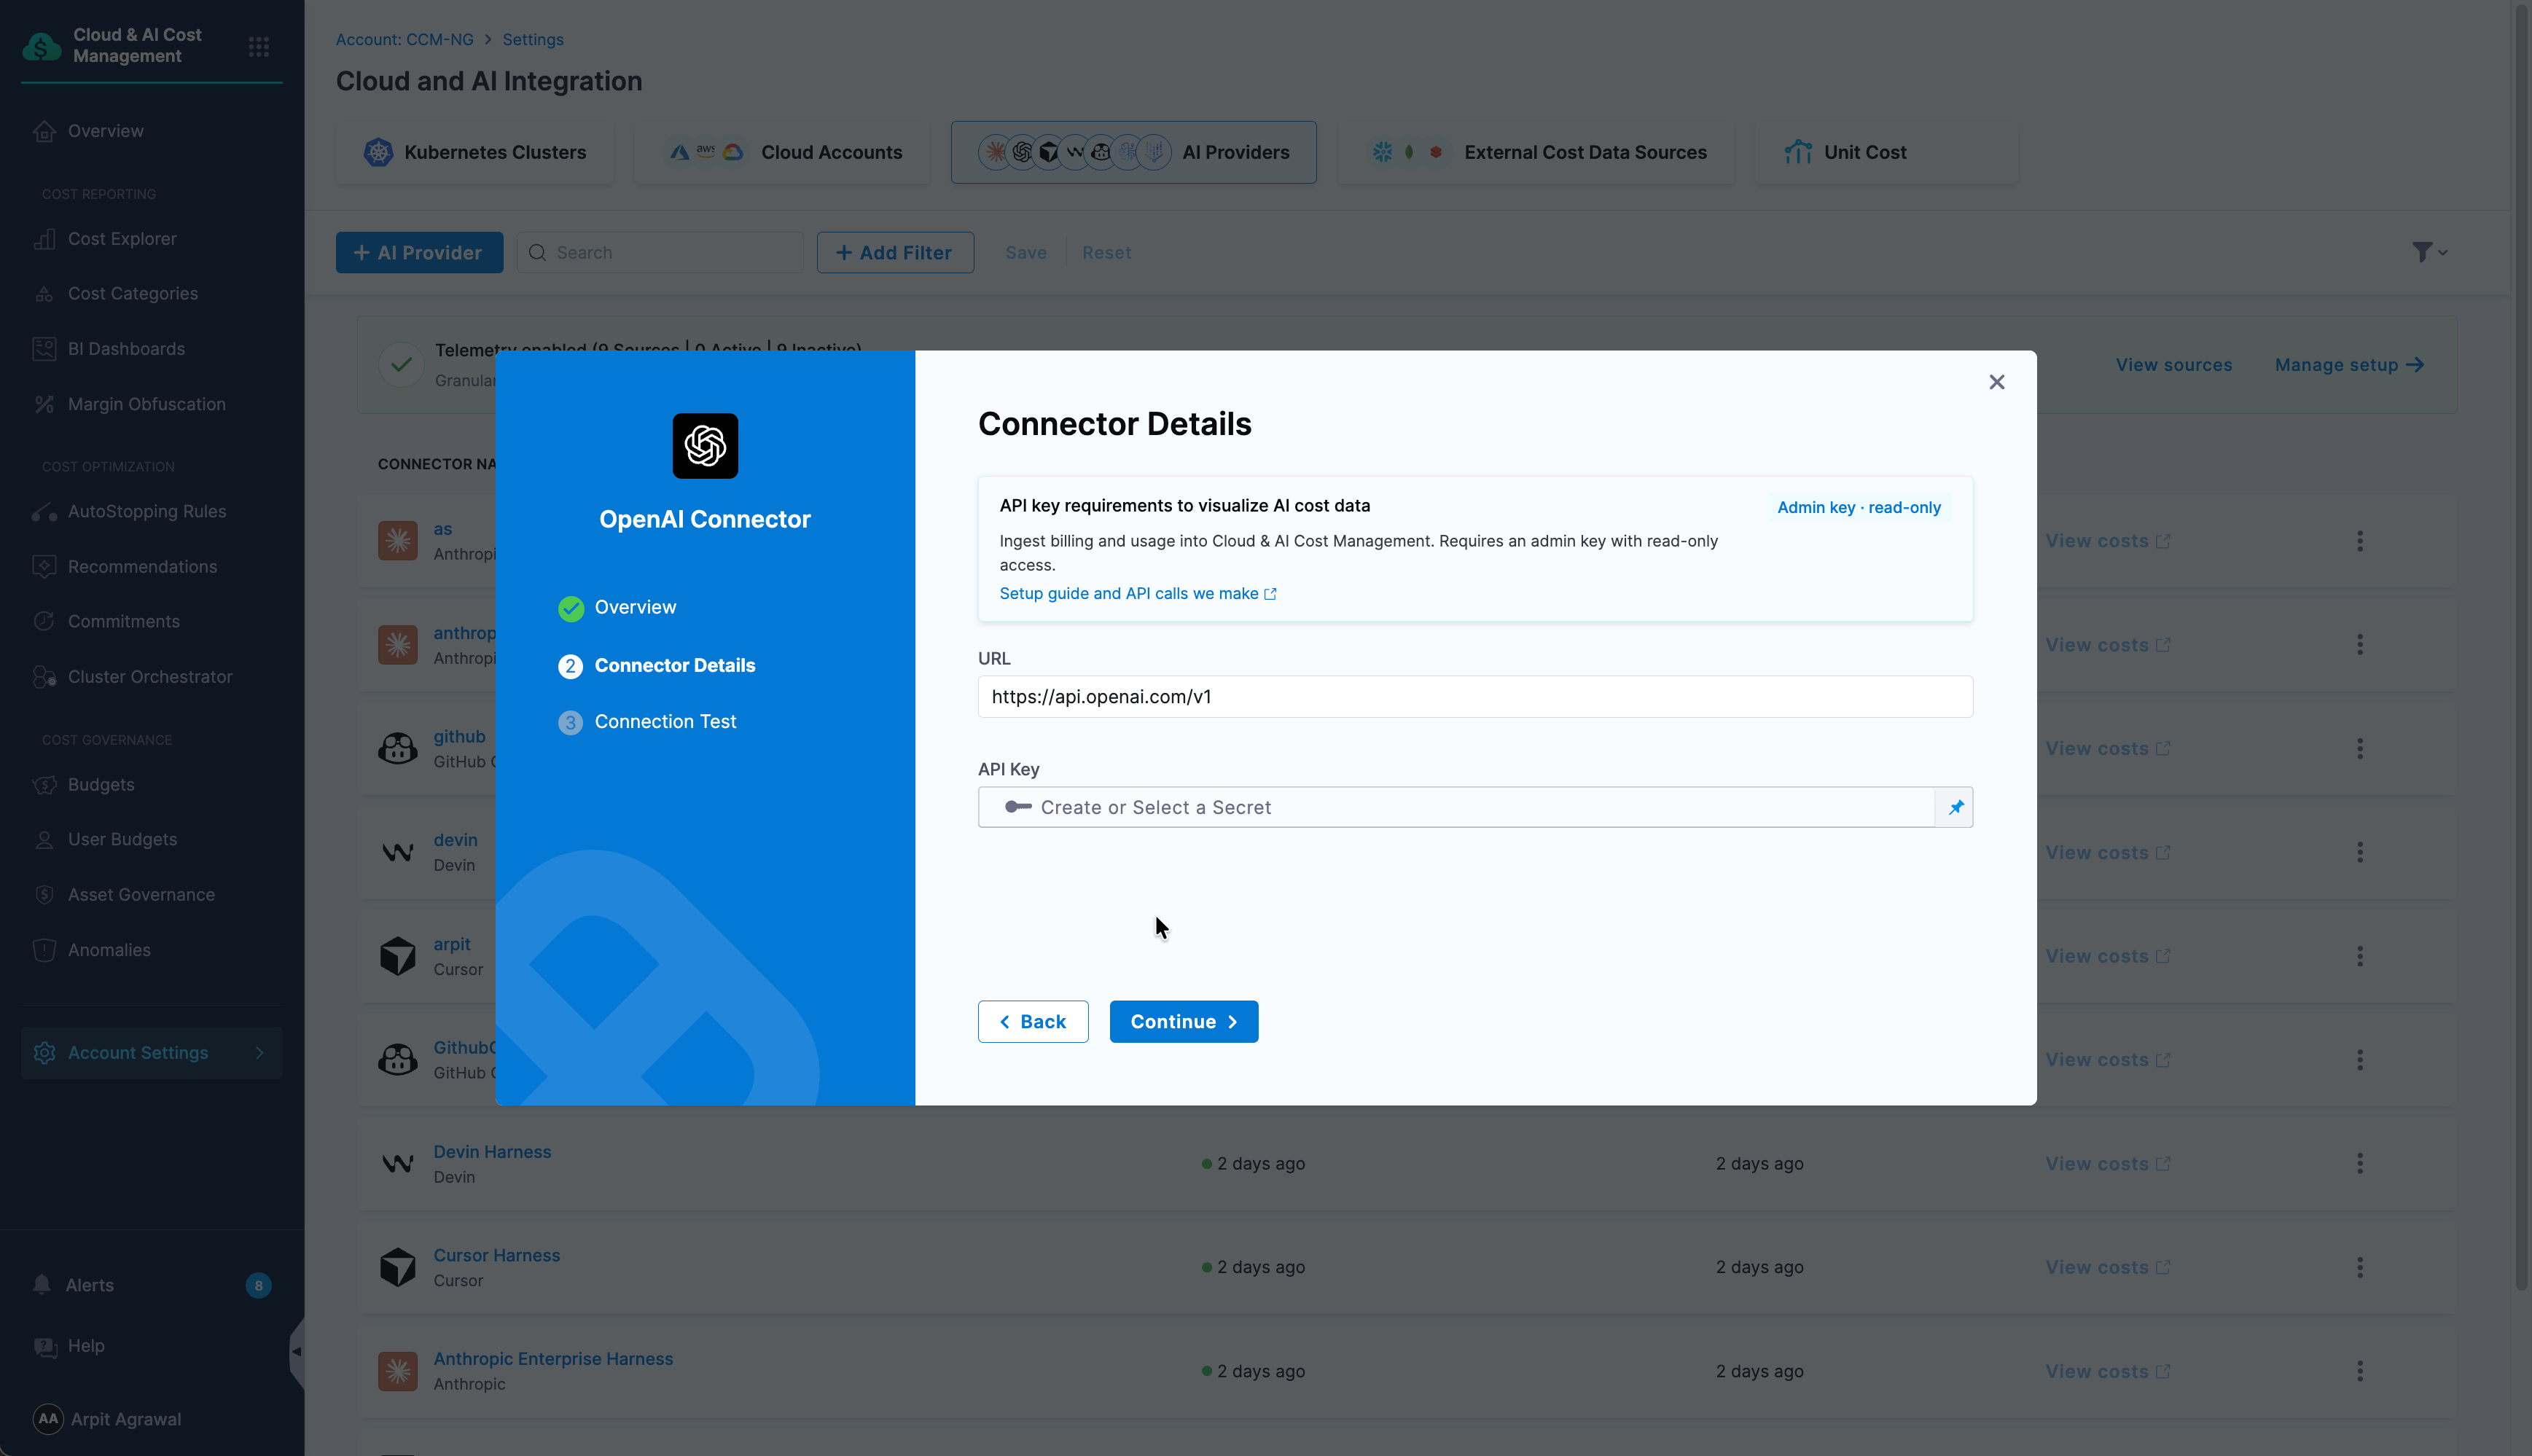Screen dimensions: 2532x1456
Task: Open options menu for Cursor Harness row
Action: [x=2359, y=1268]
